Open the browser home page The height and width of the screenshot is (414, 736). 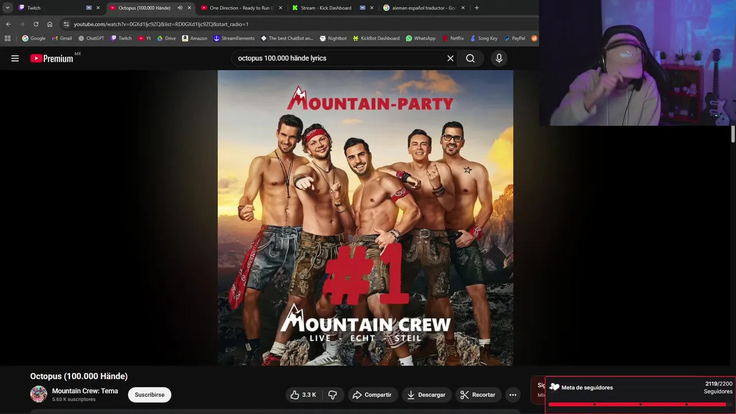pos(49,24)
